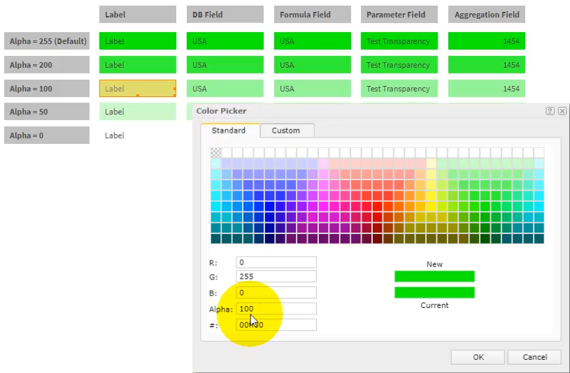Close the Color Picker dialog with X
This screenshot has height=373, width=570.
[x=562, y=111]
